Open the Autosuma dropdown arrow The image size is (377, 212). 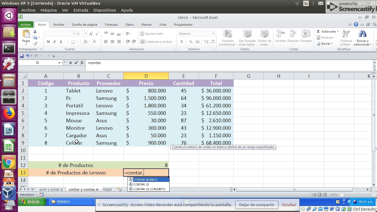pos(338,32)
